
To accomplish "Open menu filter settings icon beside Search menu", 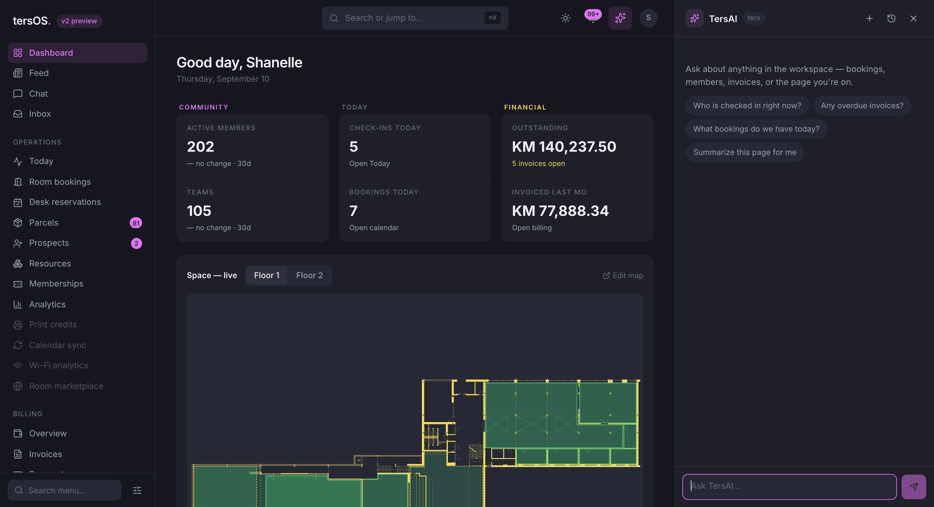I will tap(137, 490).
